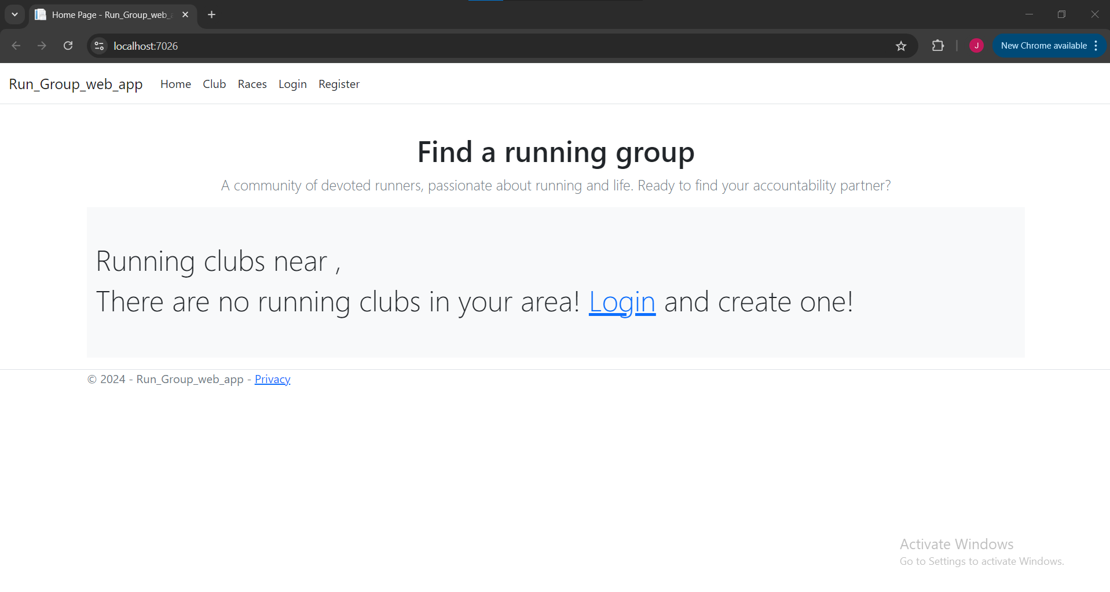Viewport: 1110px width, 592px height.
Task: Expand the tab search dropdown arrow
Action: click(14, 14)
